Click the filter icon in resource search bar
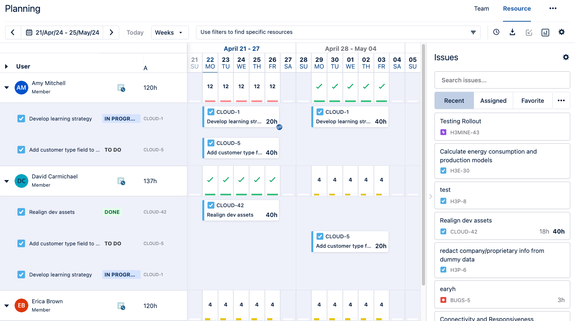The image size is (575, 321). point(473,32)
